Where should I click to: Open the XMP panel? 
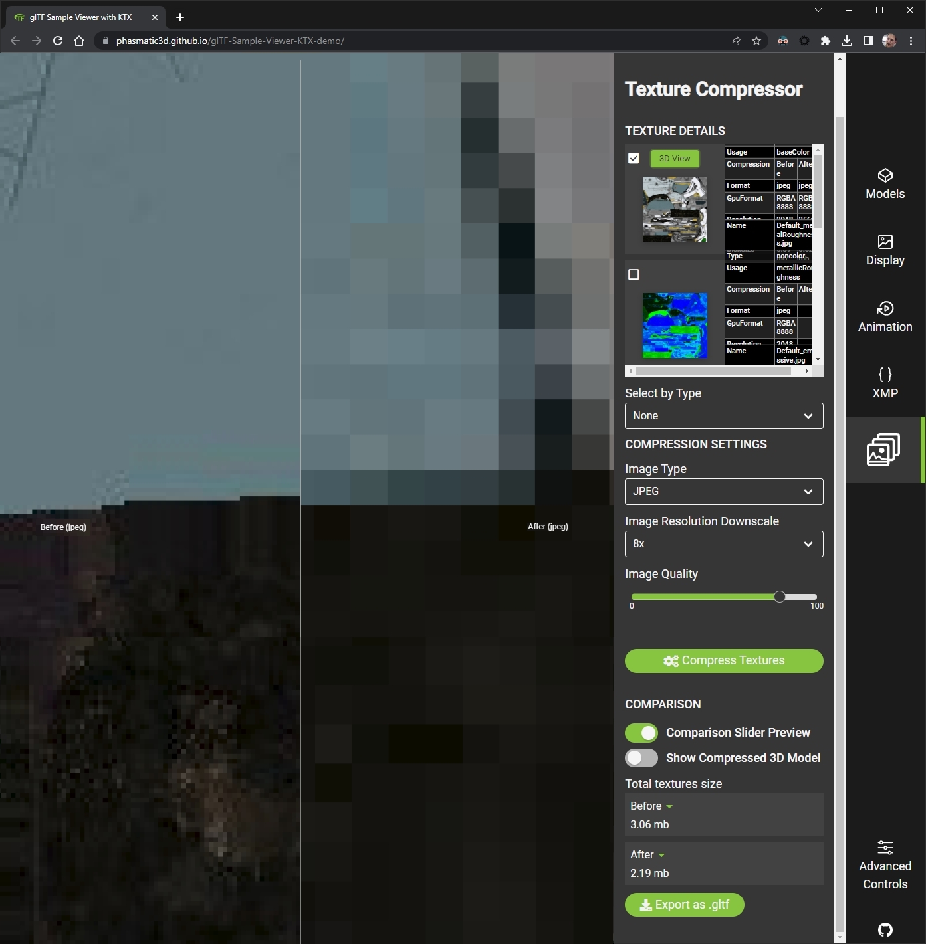coord(885,383)
